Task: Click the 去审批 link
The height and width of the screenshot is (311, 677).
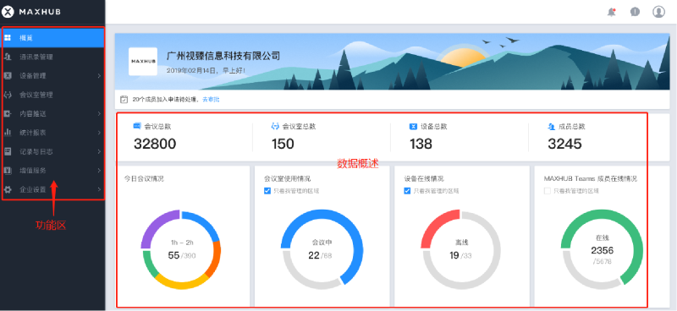Action: 211,100
